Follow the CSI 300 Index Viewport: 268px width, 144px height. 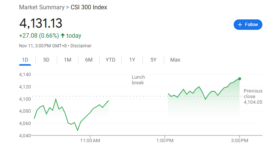(x=248, y=25)
